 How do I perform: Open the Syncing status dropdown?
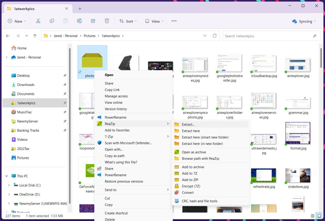pyautogui.click(x=304, y=21)
